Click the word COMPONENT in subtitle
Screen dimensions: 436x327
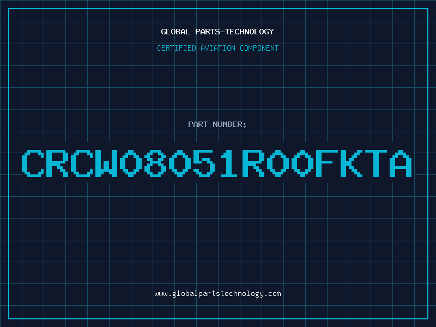259,48
